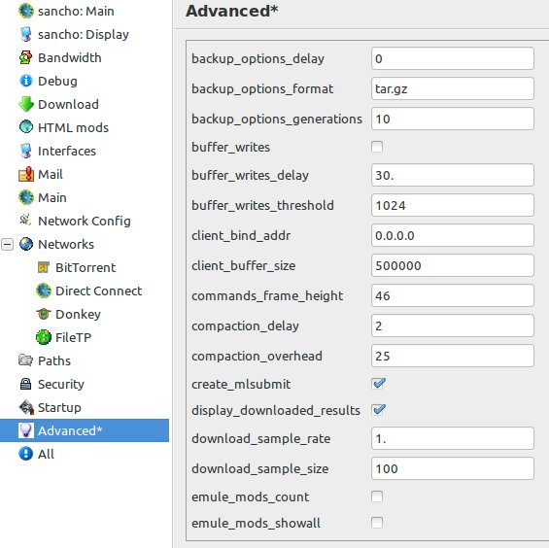Click the backup_options_generations input field

click(x=453, y=119)
